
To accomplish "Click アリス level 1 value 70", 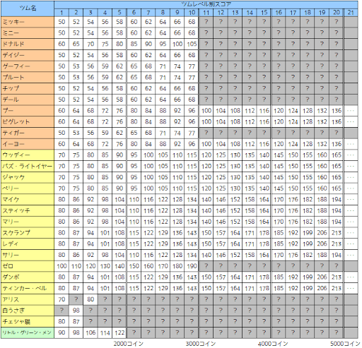I will pos(62,299).
